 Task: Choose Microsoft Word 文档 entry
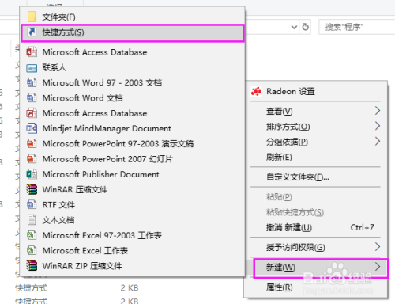pos(133,98)
